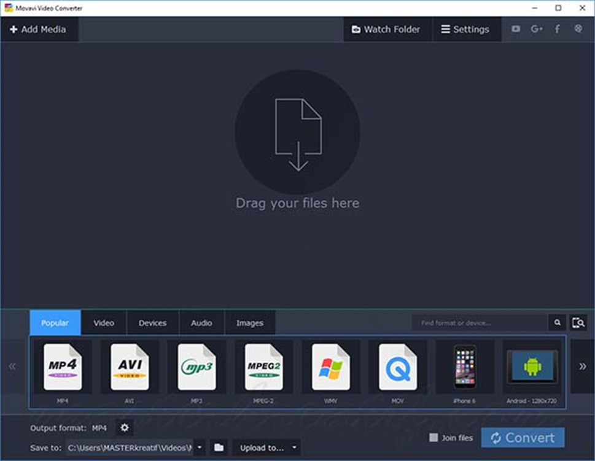Open output format settings gear

tap(125, 428)
